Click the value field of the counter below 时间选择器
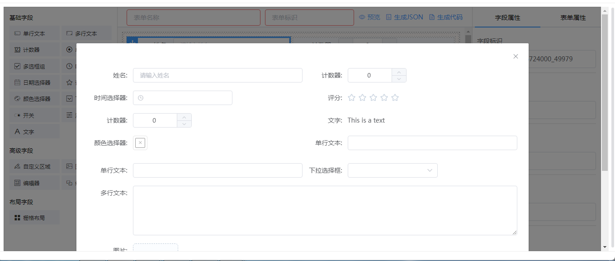This screenshot has width=615, height=261. 154,120
